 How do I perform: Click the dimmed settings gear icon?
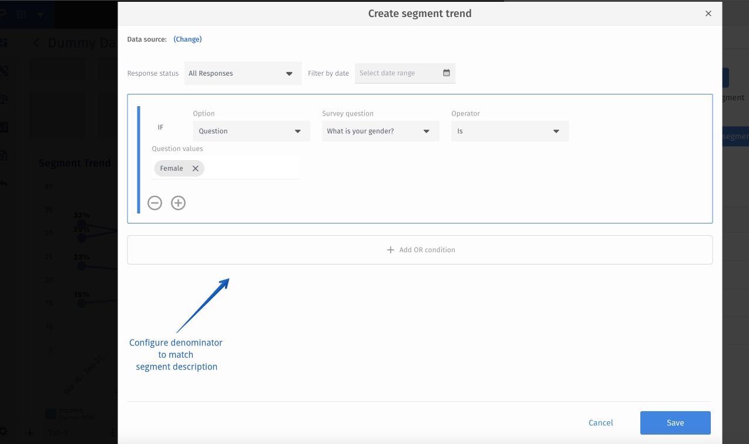coord(4,431)
